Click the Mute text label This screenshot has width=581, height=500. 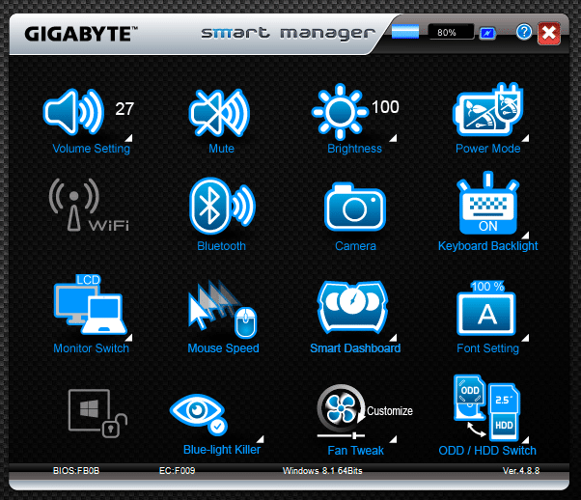click(x=221, y=149)
